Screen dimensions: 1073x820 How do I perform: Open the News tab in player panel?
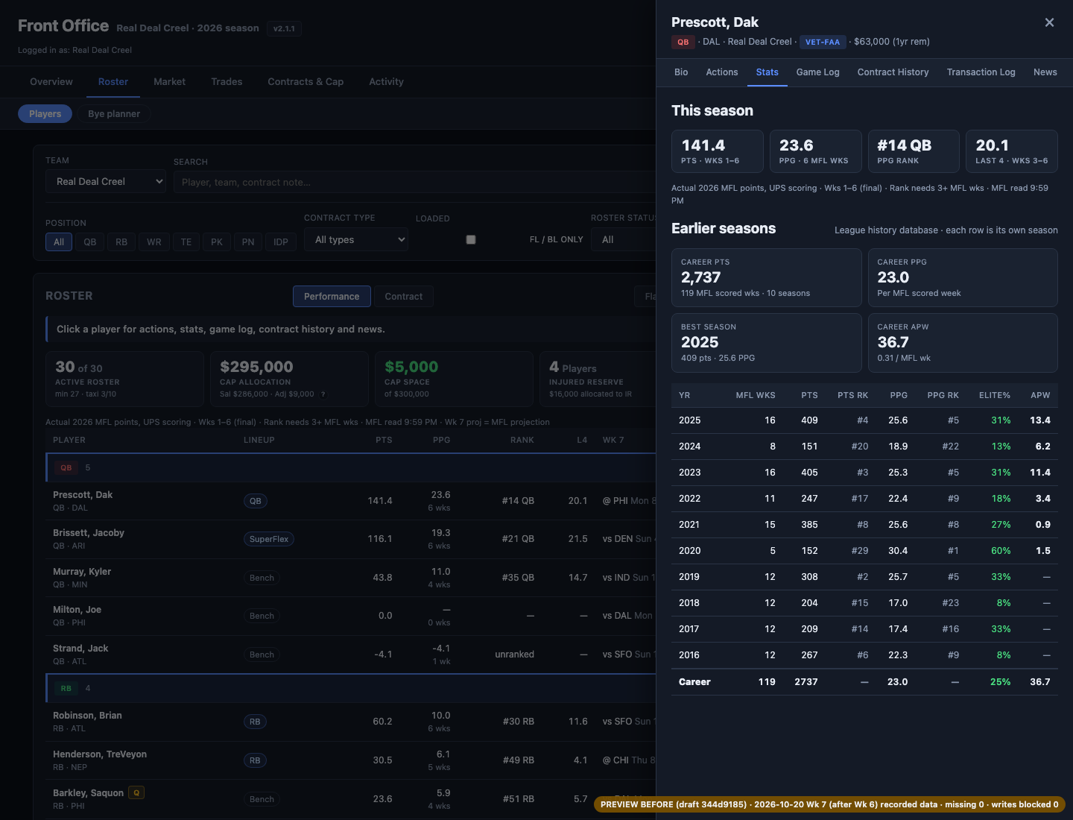tap(1045, 72)
